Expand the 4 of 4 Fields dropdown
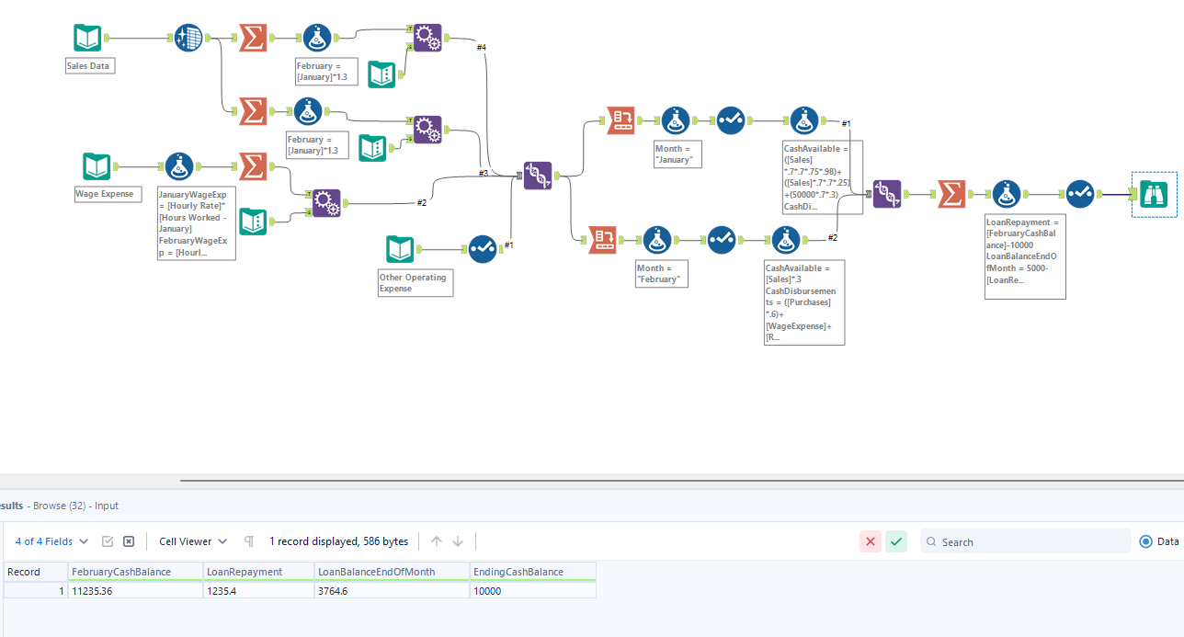 [51, 541]
